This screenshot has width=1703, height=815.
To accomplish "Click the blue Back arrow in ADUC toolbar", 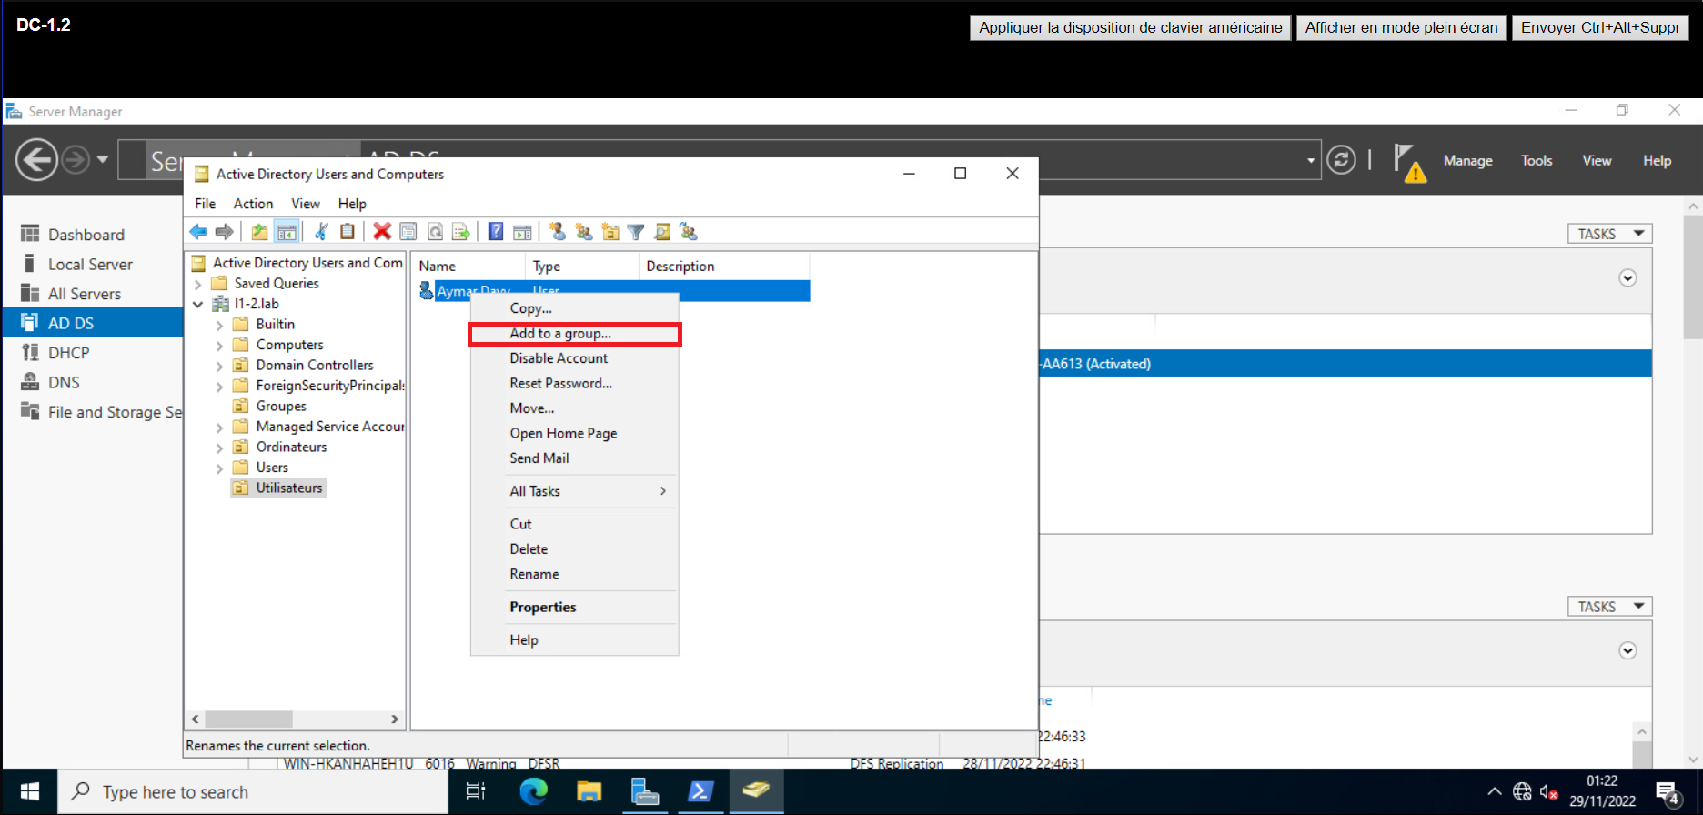I will [x=198, y=232].
